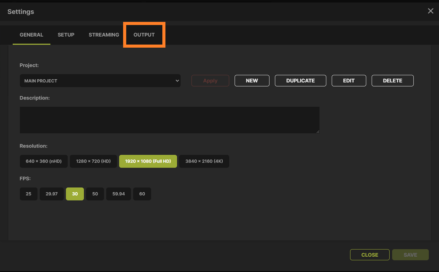This screenshot has width=439, height=272.
Task: Choose the 640 × 360 (nHD) resolution
Action: coord(43,161)
